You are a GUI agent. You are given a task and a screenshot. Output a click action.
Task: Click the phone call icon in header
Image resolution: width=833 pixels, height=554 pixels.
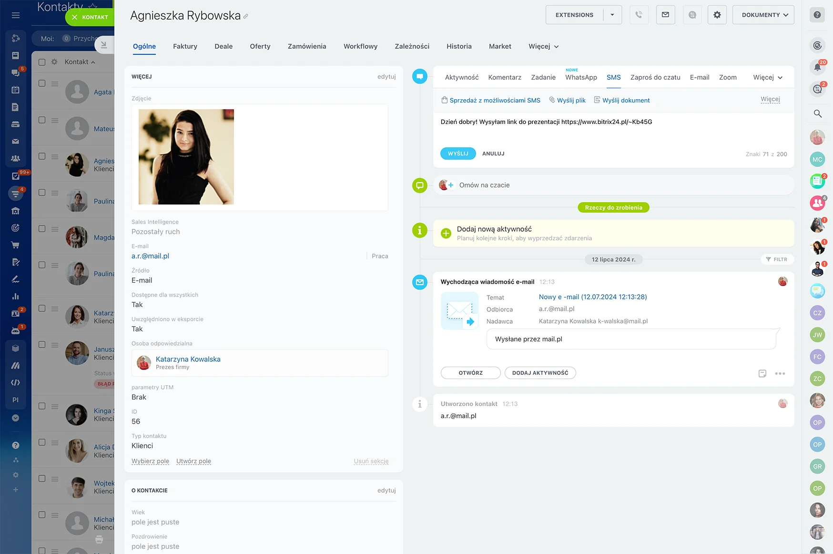[x=639, y=15]
